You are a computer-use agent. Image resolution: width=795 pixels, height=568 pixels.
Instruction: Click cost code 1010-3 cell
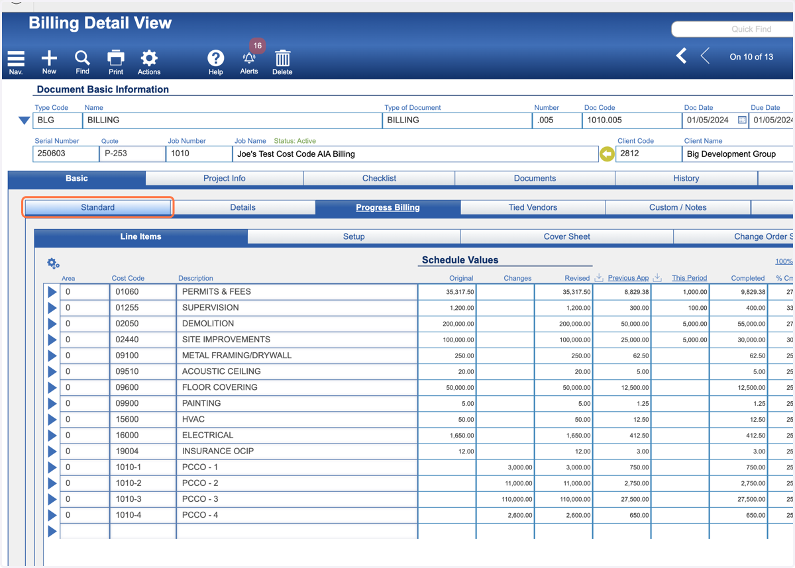142,499
